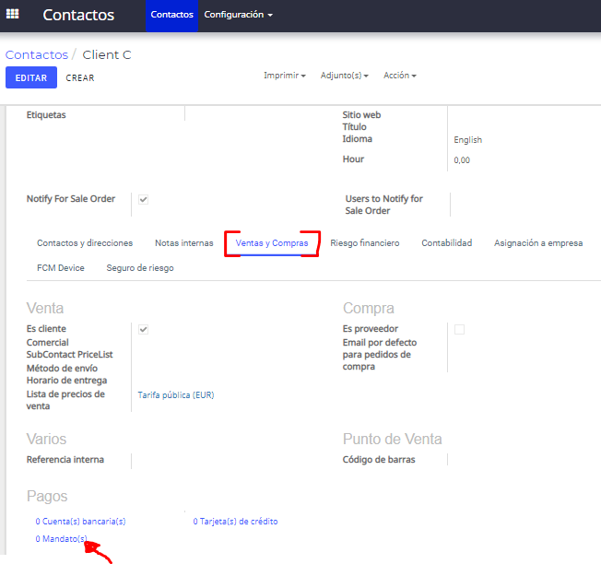The height and width of the screenshot is (564, 601).
Task: Open the Riesgo financiero tab
Action: pyautogui.click(x=364, y=243)
